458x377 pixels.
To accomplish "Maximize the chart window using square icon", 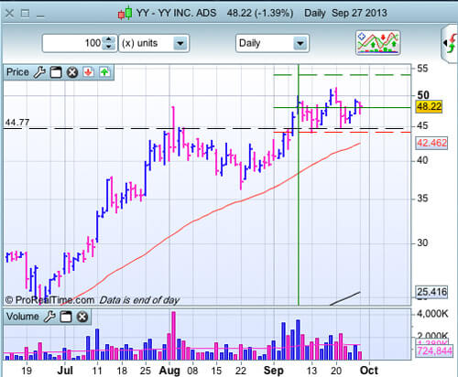I will [25, 14].
